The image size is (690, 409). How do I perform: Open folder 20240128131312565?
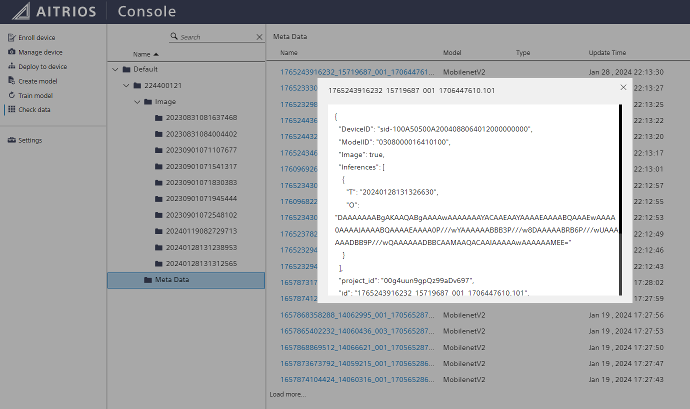pos(201,263)
